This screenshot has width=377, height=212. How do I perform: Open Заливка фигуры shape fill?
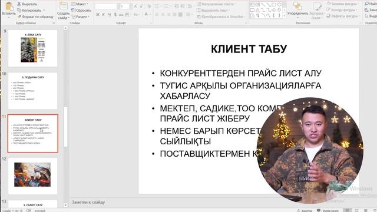click(342, 4)
